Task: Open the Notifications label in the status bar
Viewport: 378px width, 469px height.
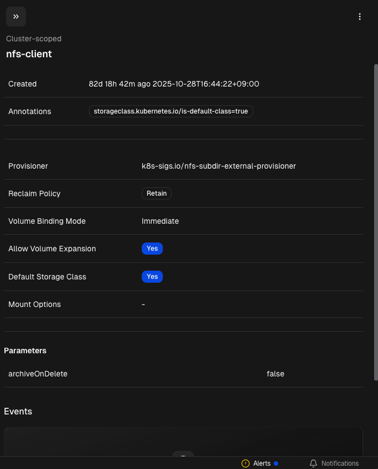Action: point(340,463)
